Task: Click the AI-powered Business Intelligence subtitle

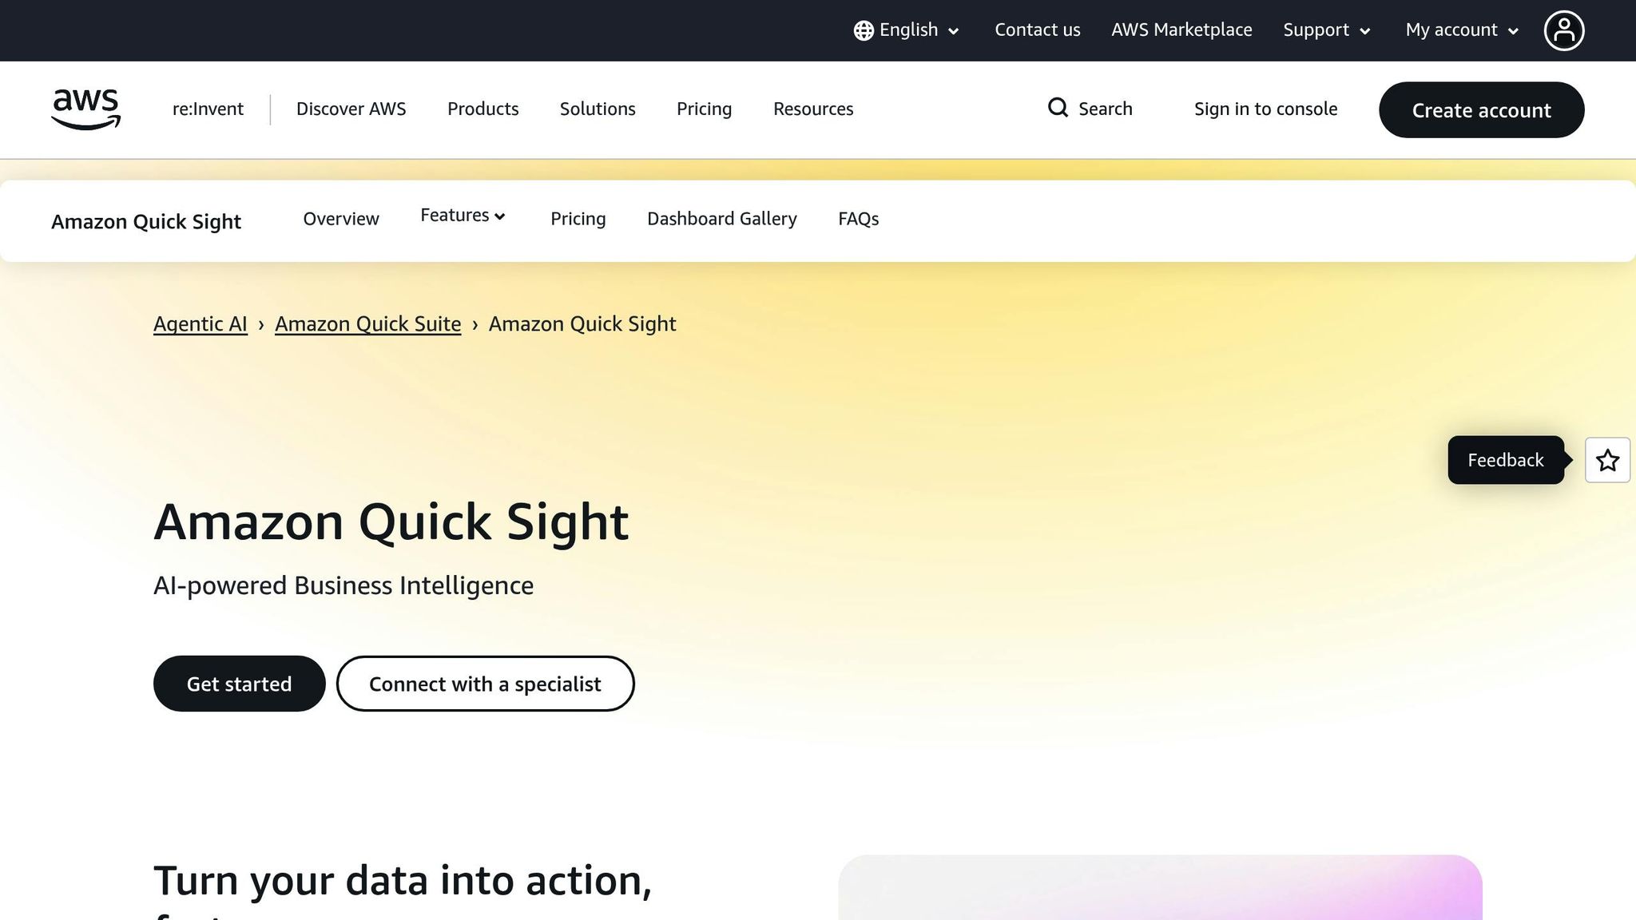Action: [x=343, y=585]
